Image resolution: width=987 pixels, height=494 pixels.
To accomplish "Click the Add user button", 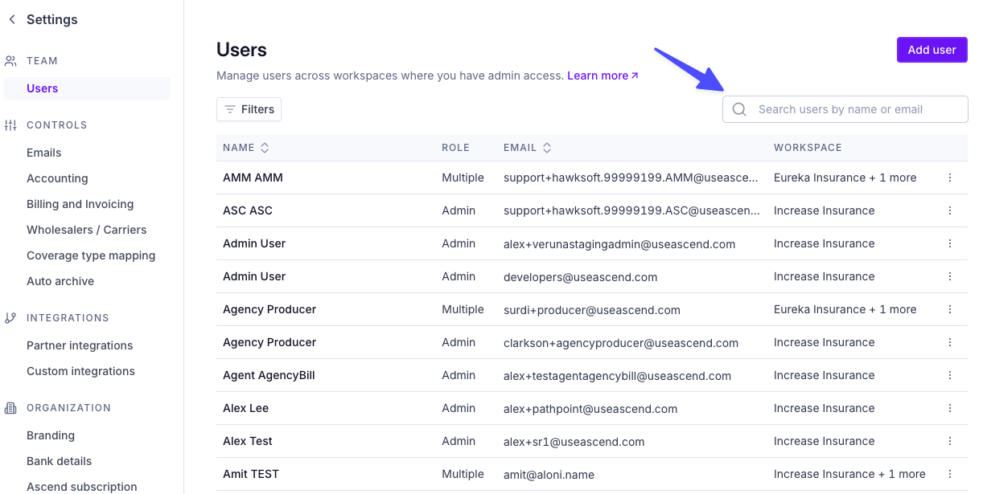I will (x=932, y=50).
